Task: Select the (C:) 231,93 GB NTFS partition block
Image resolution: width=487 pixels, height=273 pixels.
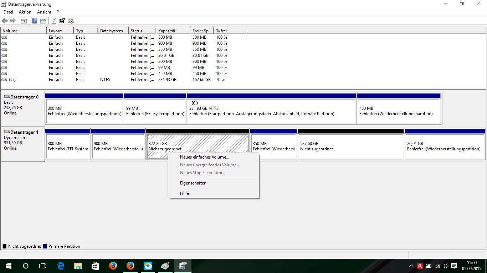Action: tap(271, 108)
